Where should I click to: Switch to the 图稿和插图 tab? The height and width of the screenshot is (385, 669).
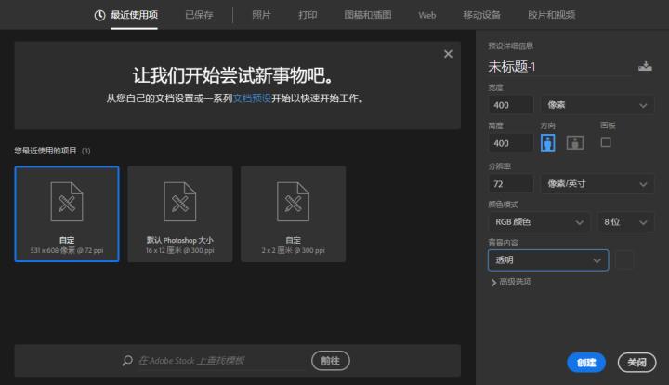pos(368,16)
